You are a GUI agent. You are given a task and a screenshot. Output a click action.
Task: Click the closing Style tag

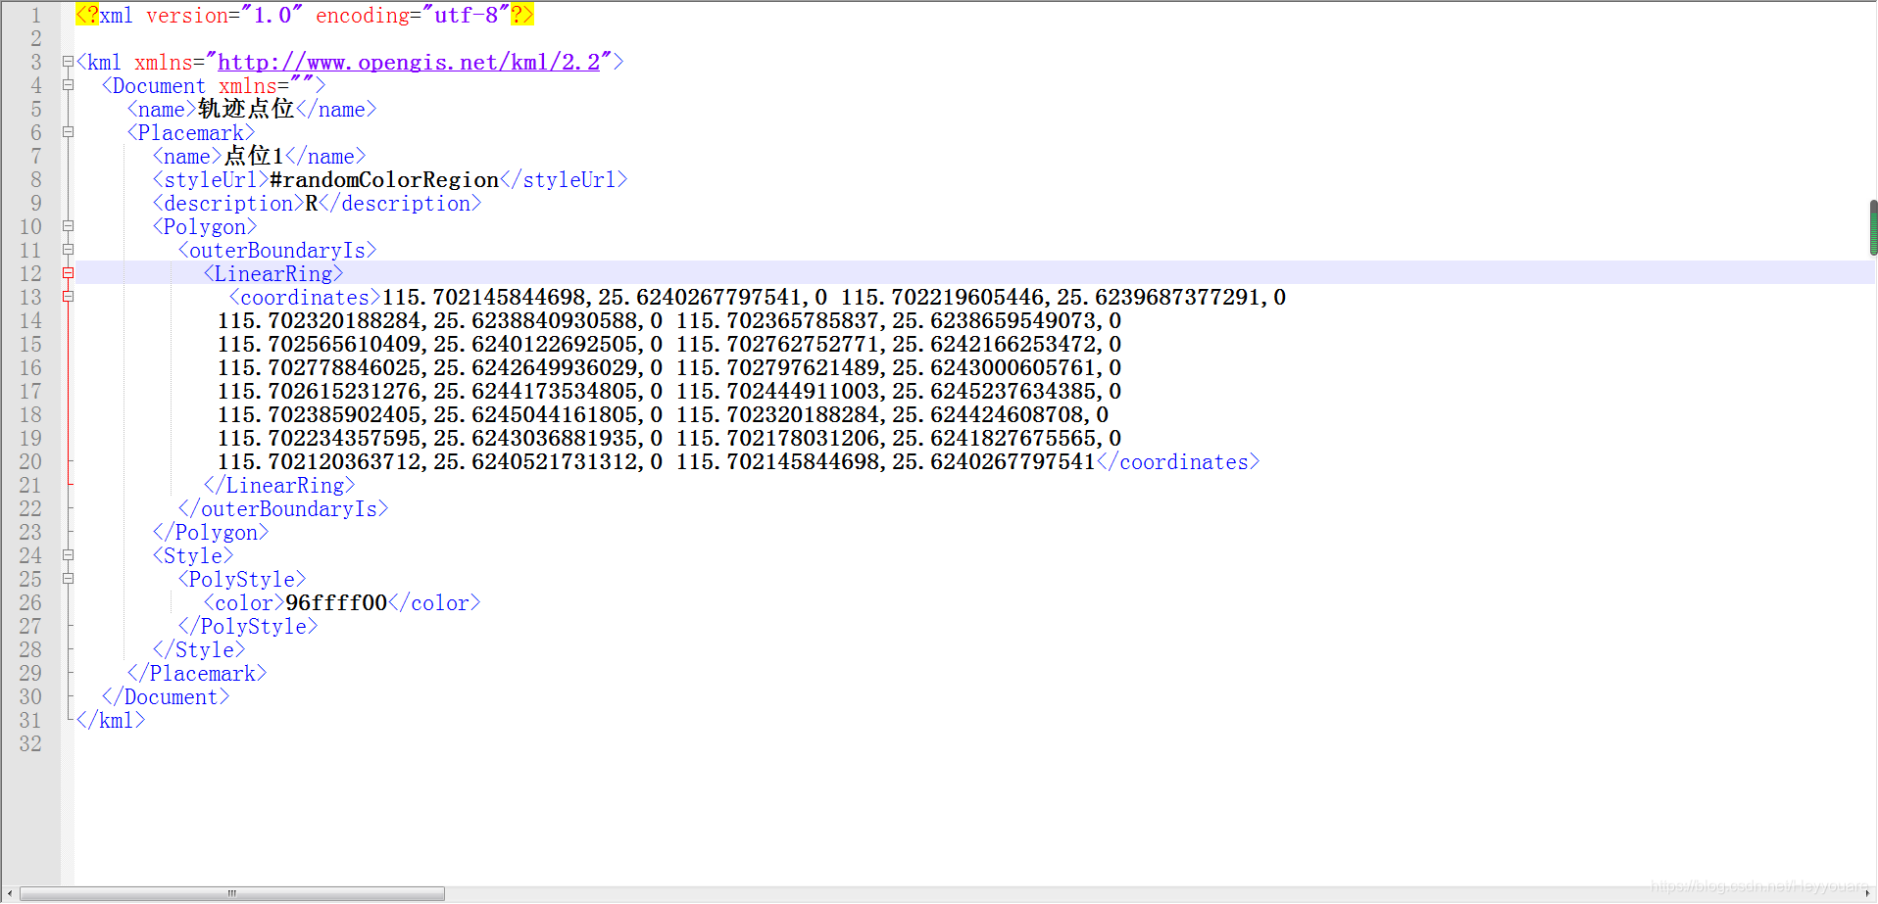click(x=199, y=650)
